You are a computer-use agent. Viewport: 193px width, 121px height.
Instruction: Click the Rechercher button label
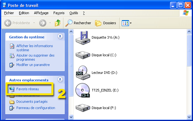click(x=82, y=23)
